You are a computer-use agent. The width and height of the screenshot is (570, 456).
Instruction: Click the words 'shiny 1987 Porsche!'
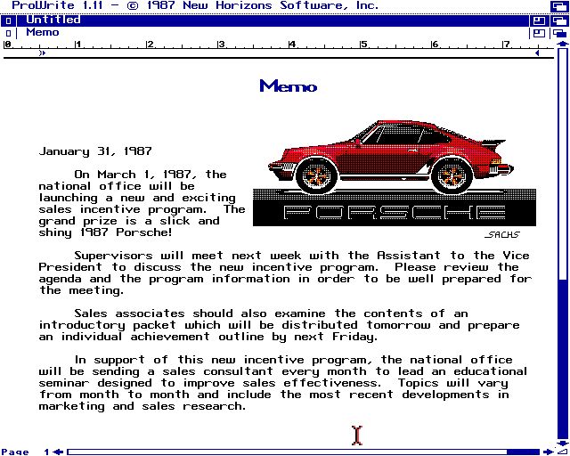(x=105, y=232)
